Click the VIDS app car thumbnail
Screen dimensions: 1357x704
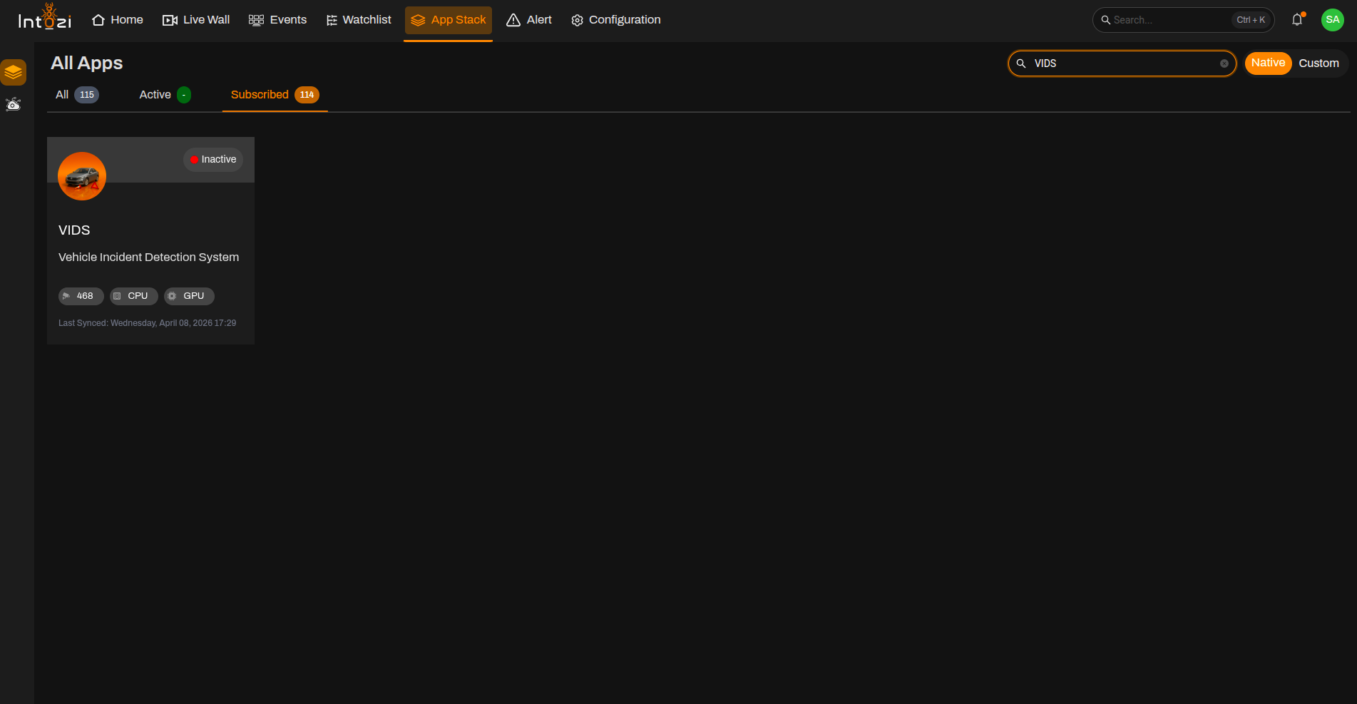[x=82, y=176]
